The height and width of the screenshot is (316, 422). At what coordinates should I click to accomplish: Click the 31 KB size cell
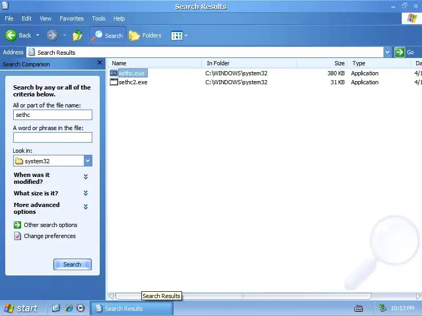pyautogui.click(x=338, y=82)
